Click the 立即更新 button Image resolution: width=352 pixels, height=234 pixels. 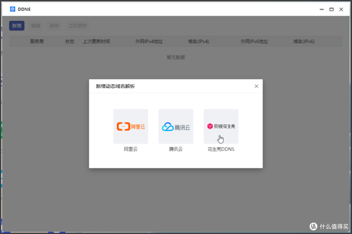[77, 25]
